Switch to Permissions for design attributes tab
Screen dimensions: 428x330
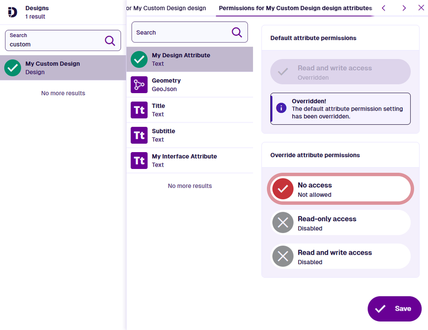296,8
